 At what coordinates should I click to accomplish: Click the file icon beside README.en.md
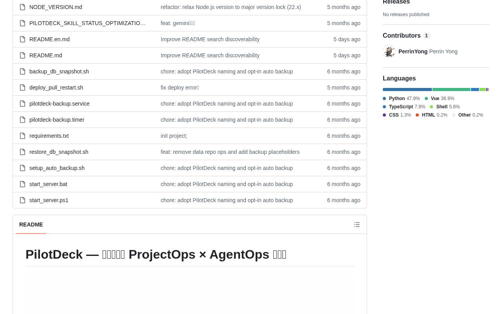[22, 39]
